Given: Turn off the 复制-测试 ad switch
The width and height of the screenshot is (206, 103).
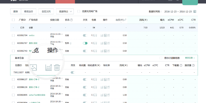Looking at the screenshot, I should (85, 43).
